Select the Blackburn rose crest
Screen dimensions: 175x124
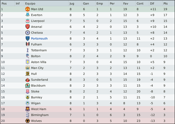click(28, 86)
